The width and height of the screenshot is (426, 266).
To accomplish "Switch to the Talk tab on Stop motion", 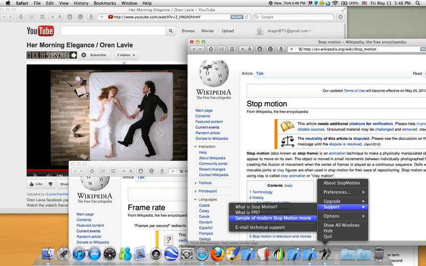I will coord(260,73).
